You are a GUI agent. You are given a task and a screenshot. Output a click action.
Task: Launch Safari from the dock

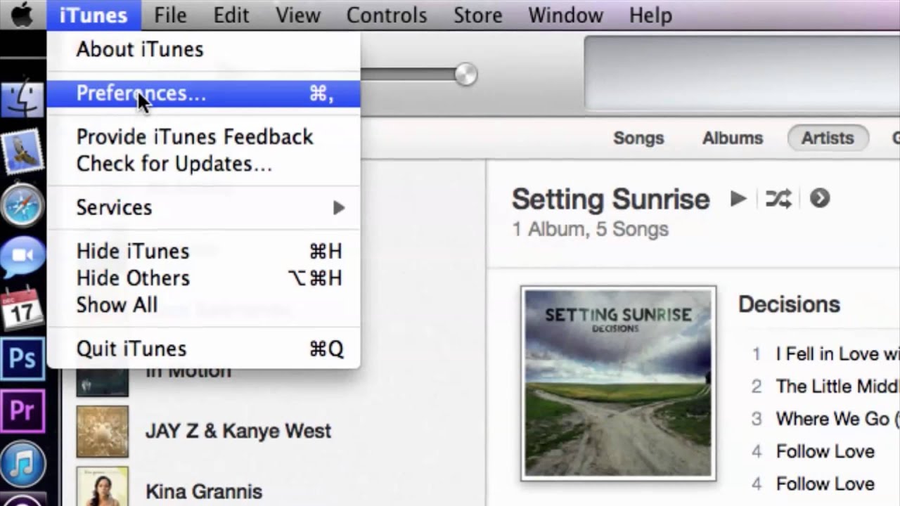(x=22, y=205)
